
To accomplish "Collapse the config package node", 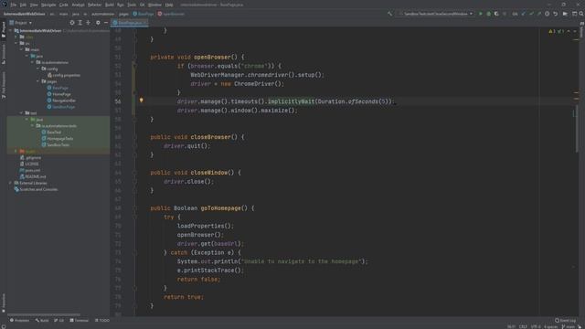I will coord(37,69).
